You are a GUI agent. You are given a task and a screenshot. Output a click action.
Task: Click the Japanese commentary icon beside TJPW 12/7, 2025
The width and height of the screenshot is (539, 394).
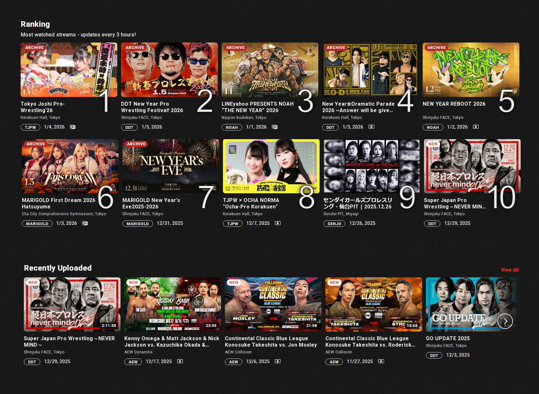coord(277,223)
